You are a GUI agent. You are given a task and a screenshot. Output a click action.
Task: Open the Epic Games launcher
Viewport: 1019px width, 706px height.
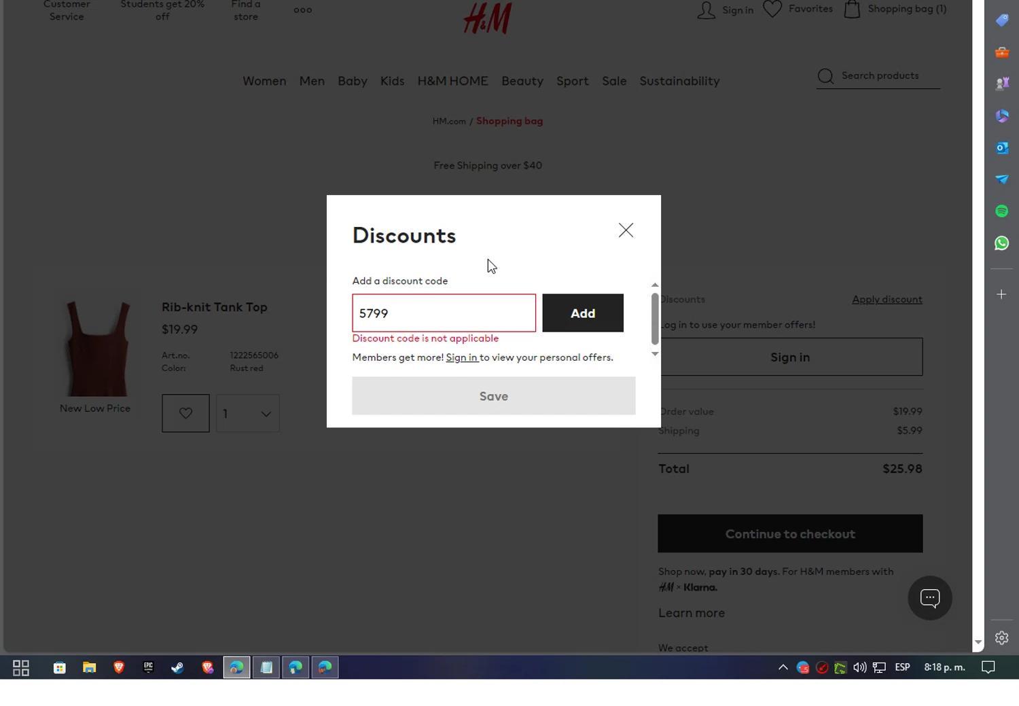147,667
